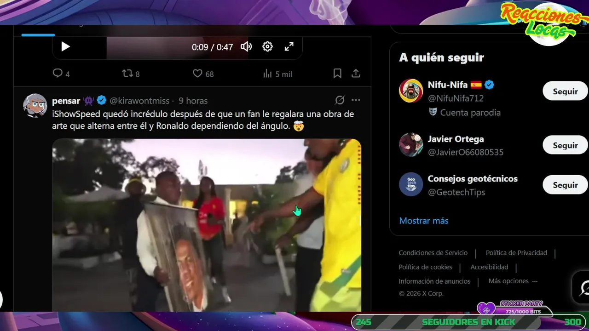Open the @kirawontmiss handle

139,101
